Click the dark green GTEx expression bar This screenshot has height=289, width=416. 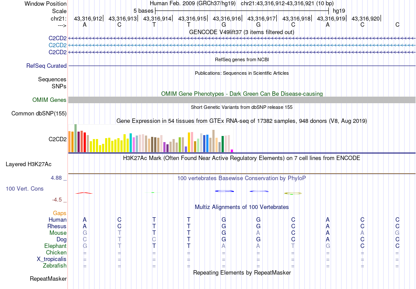222,144
